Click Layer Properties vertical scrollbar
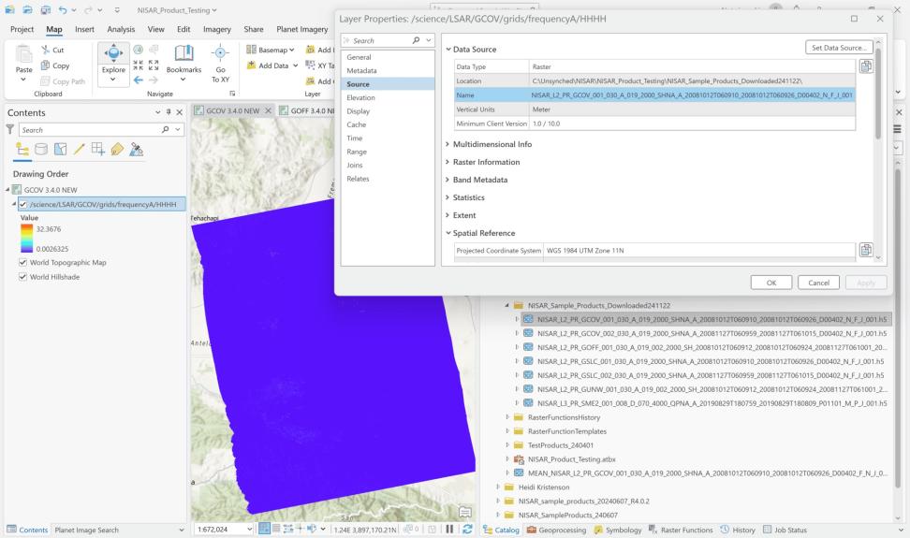This screenshot has width=910, height=538. pyautogui.click(x=878, y=93)
